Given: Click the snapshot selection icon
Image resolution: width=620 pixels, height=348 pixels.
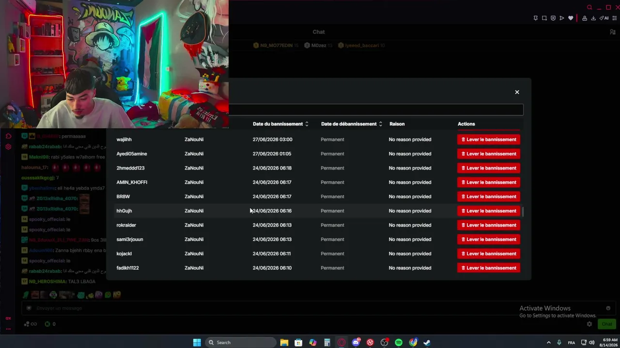Looking at the screenshot, I should [x=544, y=18].
